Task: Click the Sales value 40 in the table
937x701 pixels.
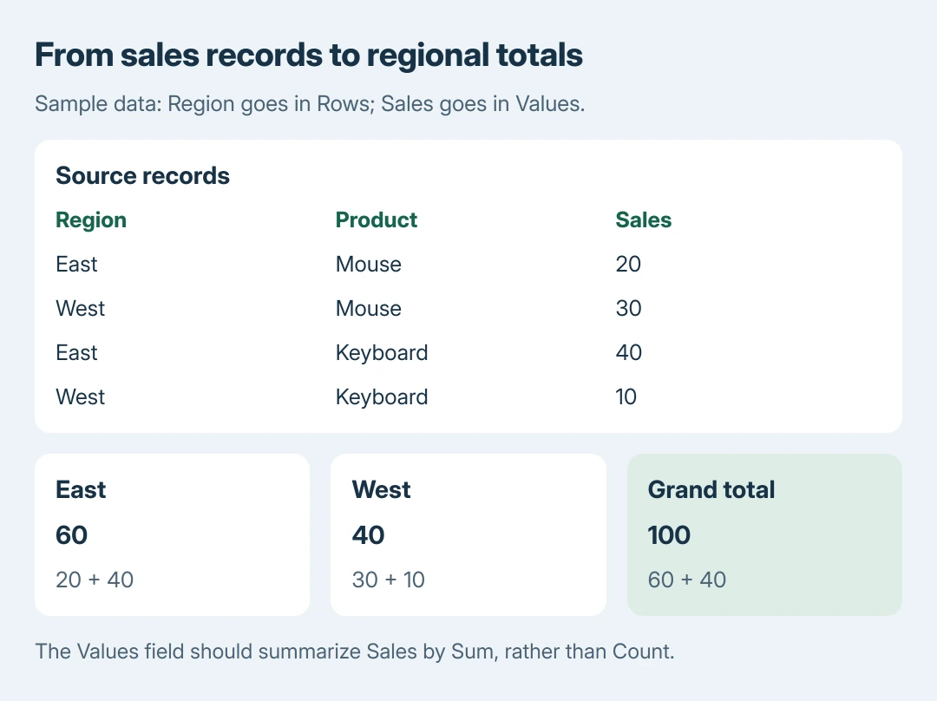Action: [x=629, y=352]
